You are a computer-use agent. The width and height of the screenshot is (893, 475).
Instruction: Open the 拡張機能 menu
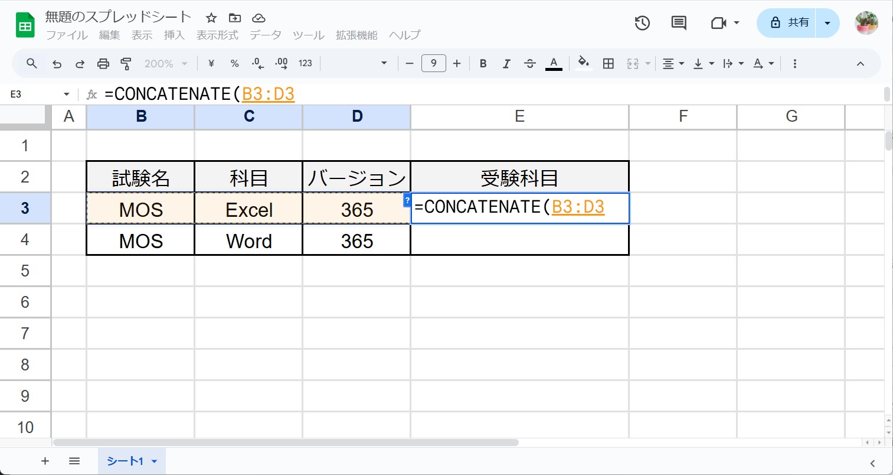coord(356,35)
